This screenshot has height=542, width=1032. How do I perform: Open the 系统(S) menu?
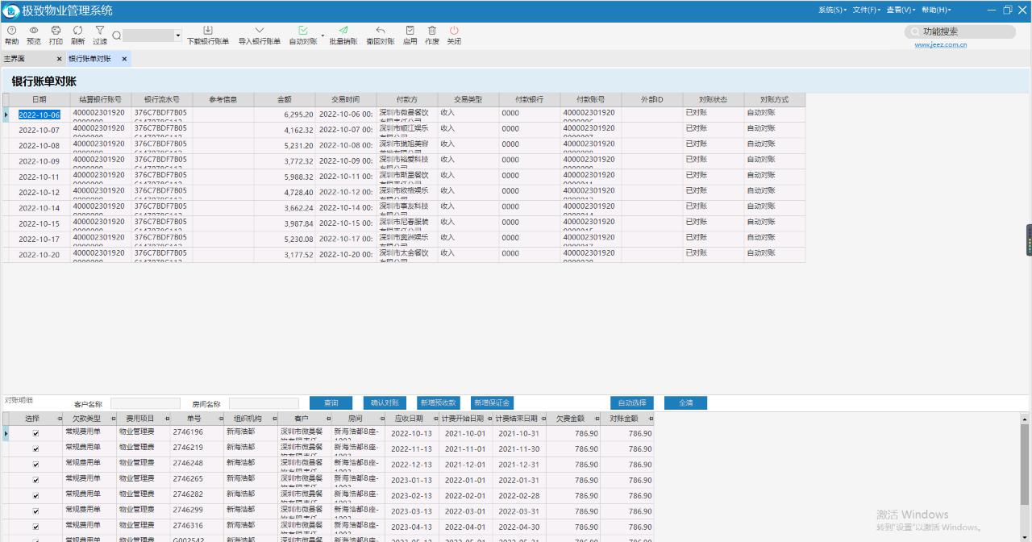pyautogui.click(x=832, y=10)
